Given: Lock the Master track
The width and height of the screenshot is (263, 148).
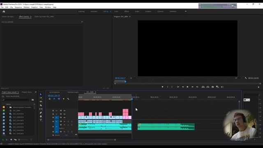Looking at the screenshot, I should tap(53, 135).
